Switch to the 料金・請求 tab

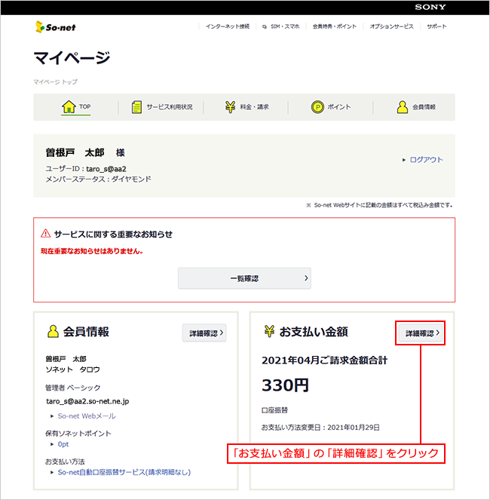tap(246, 107)
